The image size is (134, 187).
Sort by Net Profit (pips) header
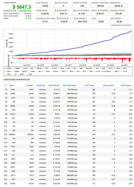[x=69, y=85]
